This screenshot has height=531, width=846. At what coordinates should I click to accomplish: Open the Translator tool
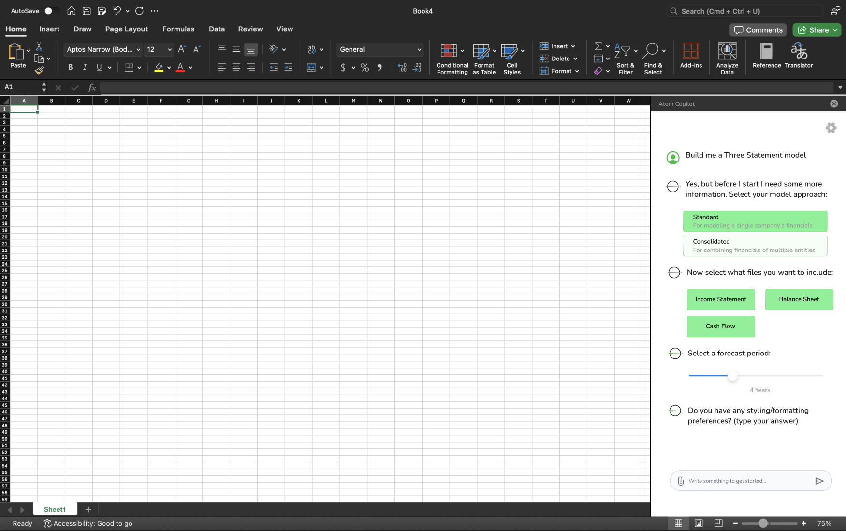coord(799,55)
